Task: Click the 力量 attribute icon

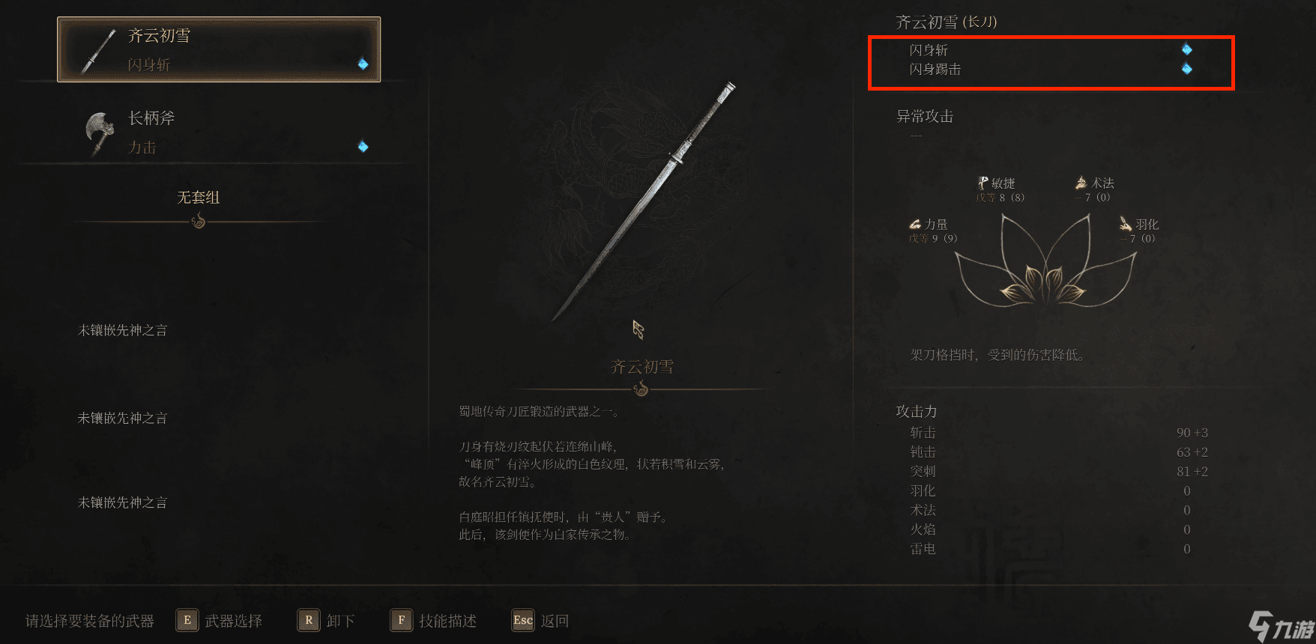Action: tap(915, 224)
